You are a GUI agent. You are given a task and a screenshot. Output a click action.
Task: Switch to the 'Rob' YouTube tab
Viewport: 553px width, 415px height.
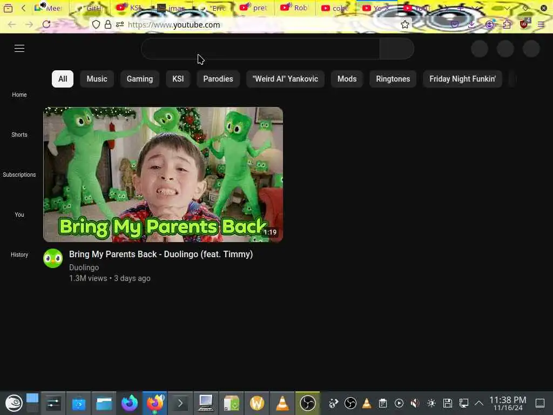(x=295, y=8)
